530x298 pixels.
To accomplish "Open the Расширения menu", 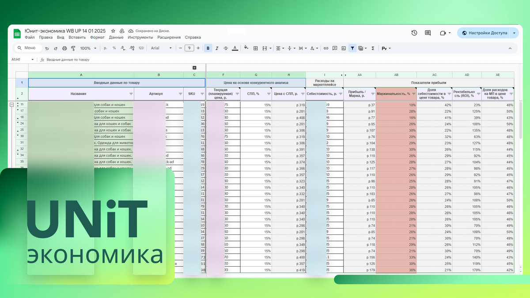I will (169, 38).
